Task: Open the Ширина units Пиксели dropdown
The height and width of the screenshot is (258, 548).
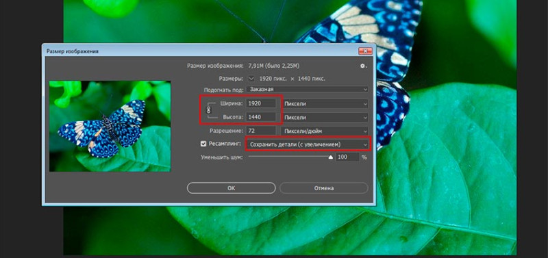Action: [325, 103]
